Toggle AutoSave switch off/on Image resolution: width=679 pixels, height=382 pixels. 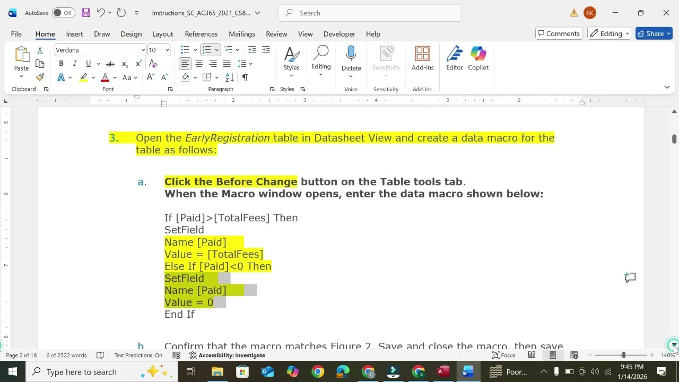(63, 13)
